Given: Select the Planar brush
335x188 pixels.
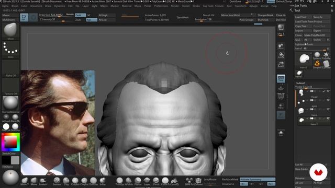Looking at the screenshot, I should (x=138, y=181).
